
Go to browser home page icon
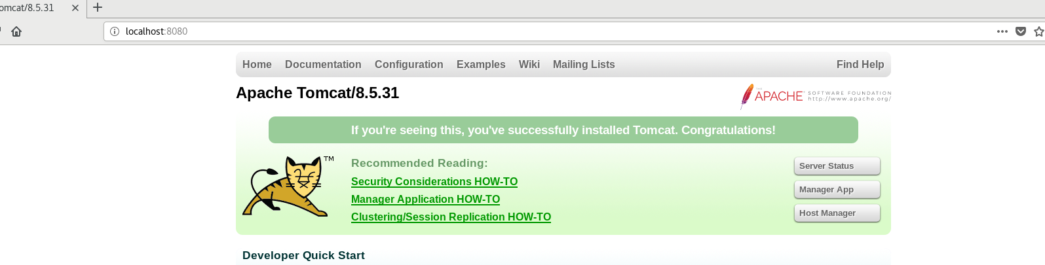(16, 31)
